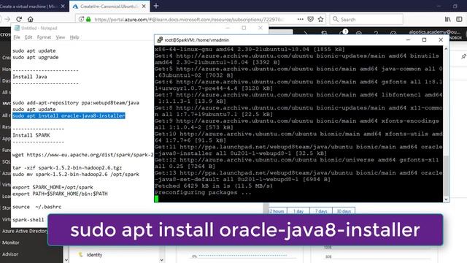Viewport: 467px width, 263px height.
Task: Click the 'export PATH=$SPARK_HOME/bin:$PATH' line
Action: pyautogui.click(x=60, y=194)
